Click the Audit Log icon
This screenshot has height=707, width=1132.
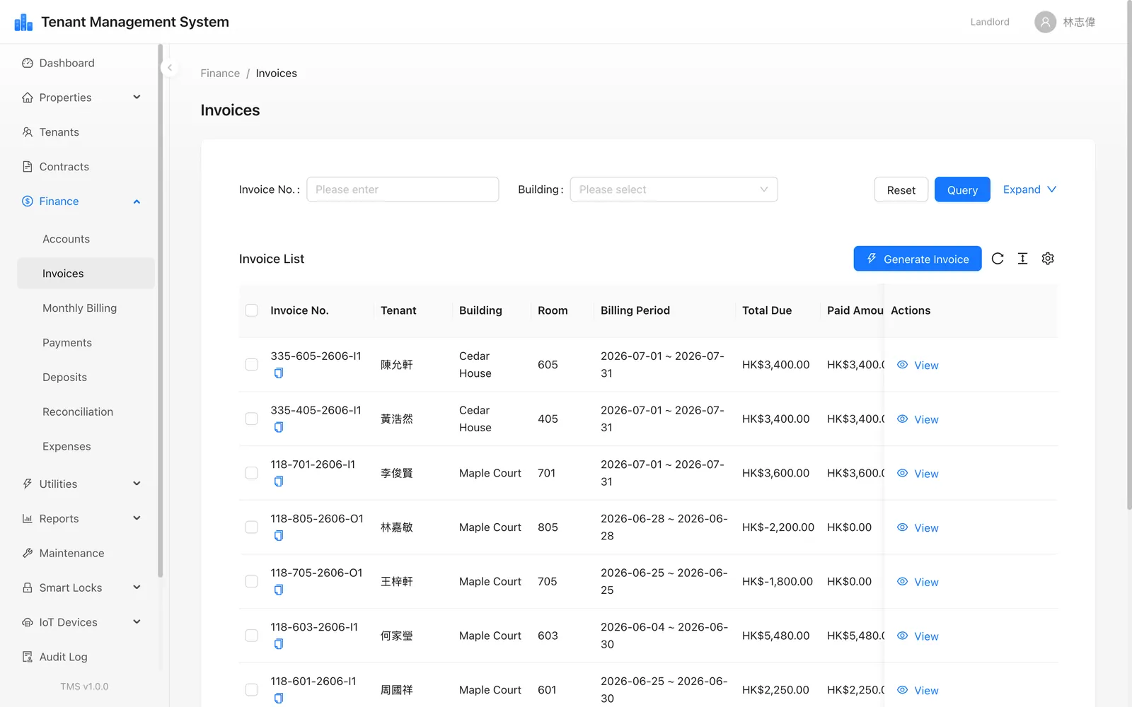pos(28,657)
